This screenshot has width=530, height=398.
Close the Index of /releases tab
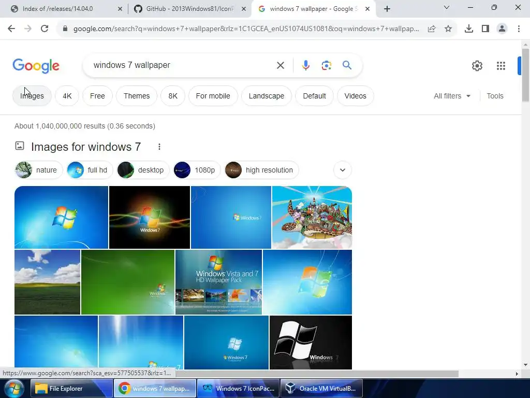pos(120,9)
